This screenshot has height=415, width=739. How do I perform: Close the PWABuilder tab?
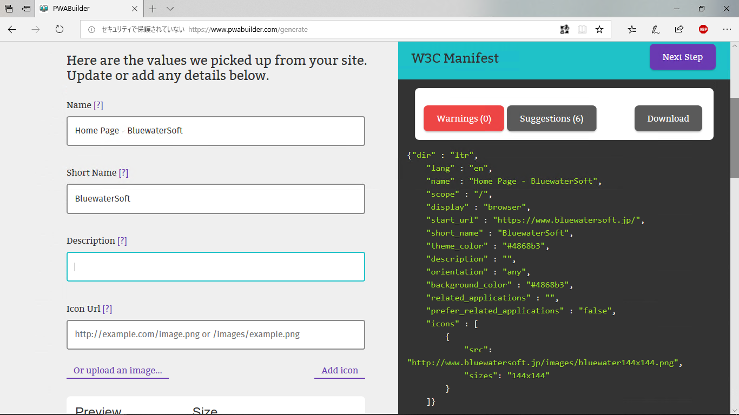(x=135, y=9)
